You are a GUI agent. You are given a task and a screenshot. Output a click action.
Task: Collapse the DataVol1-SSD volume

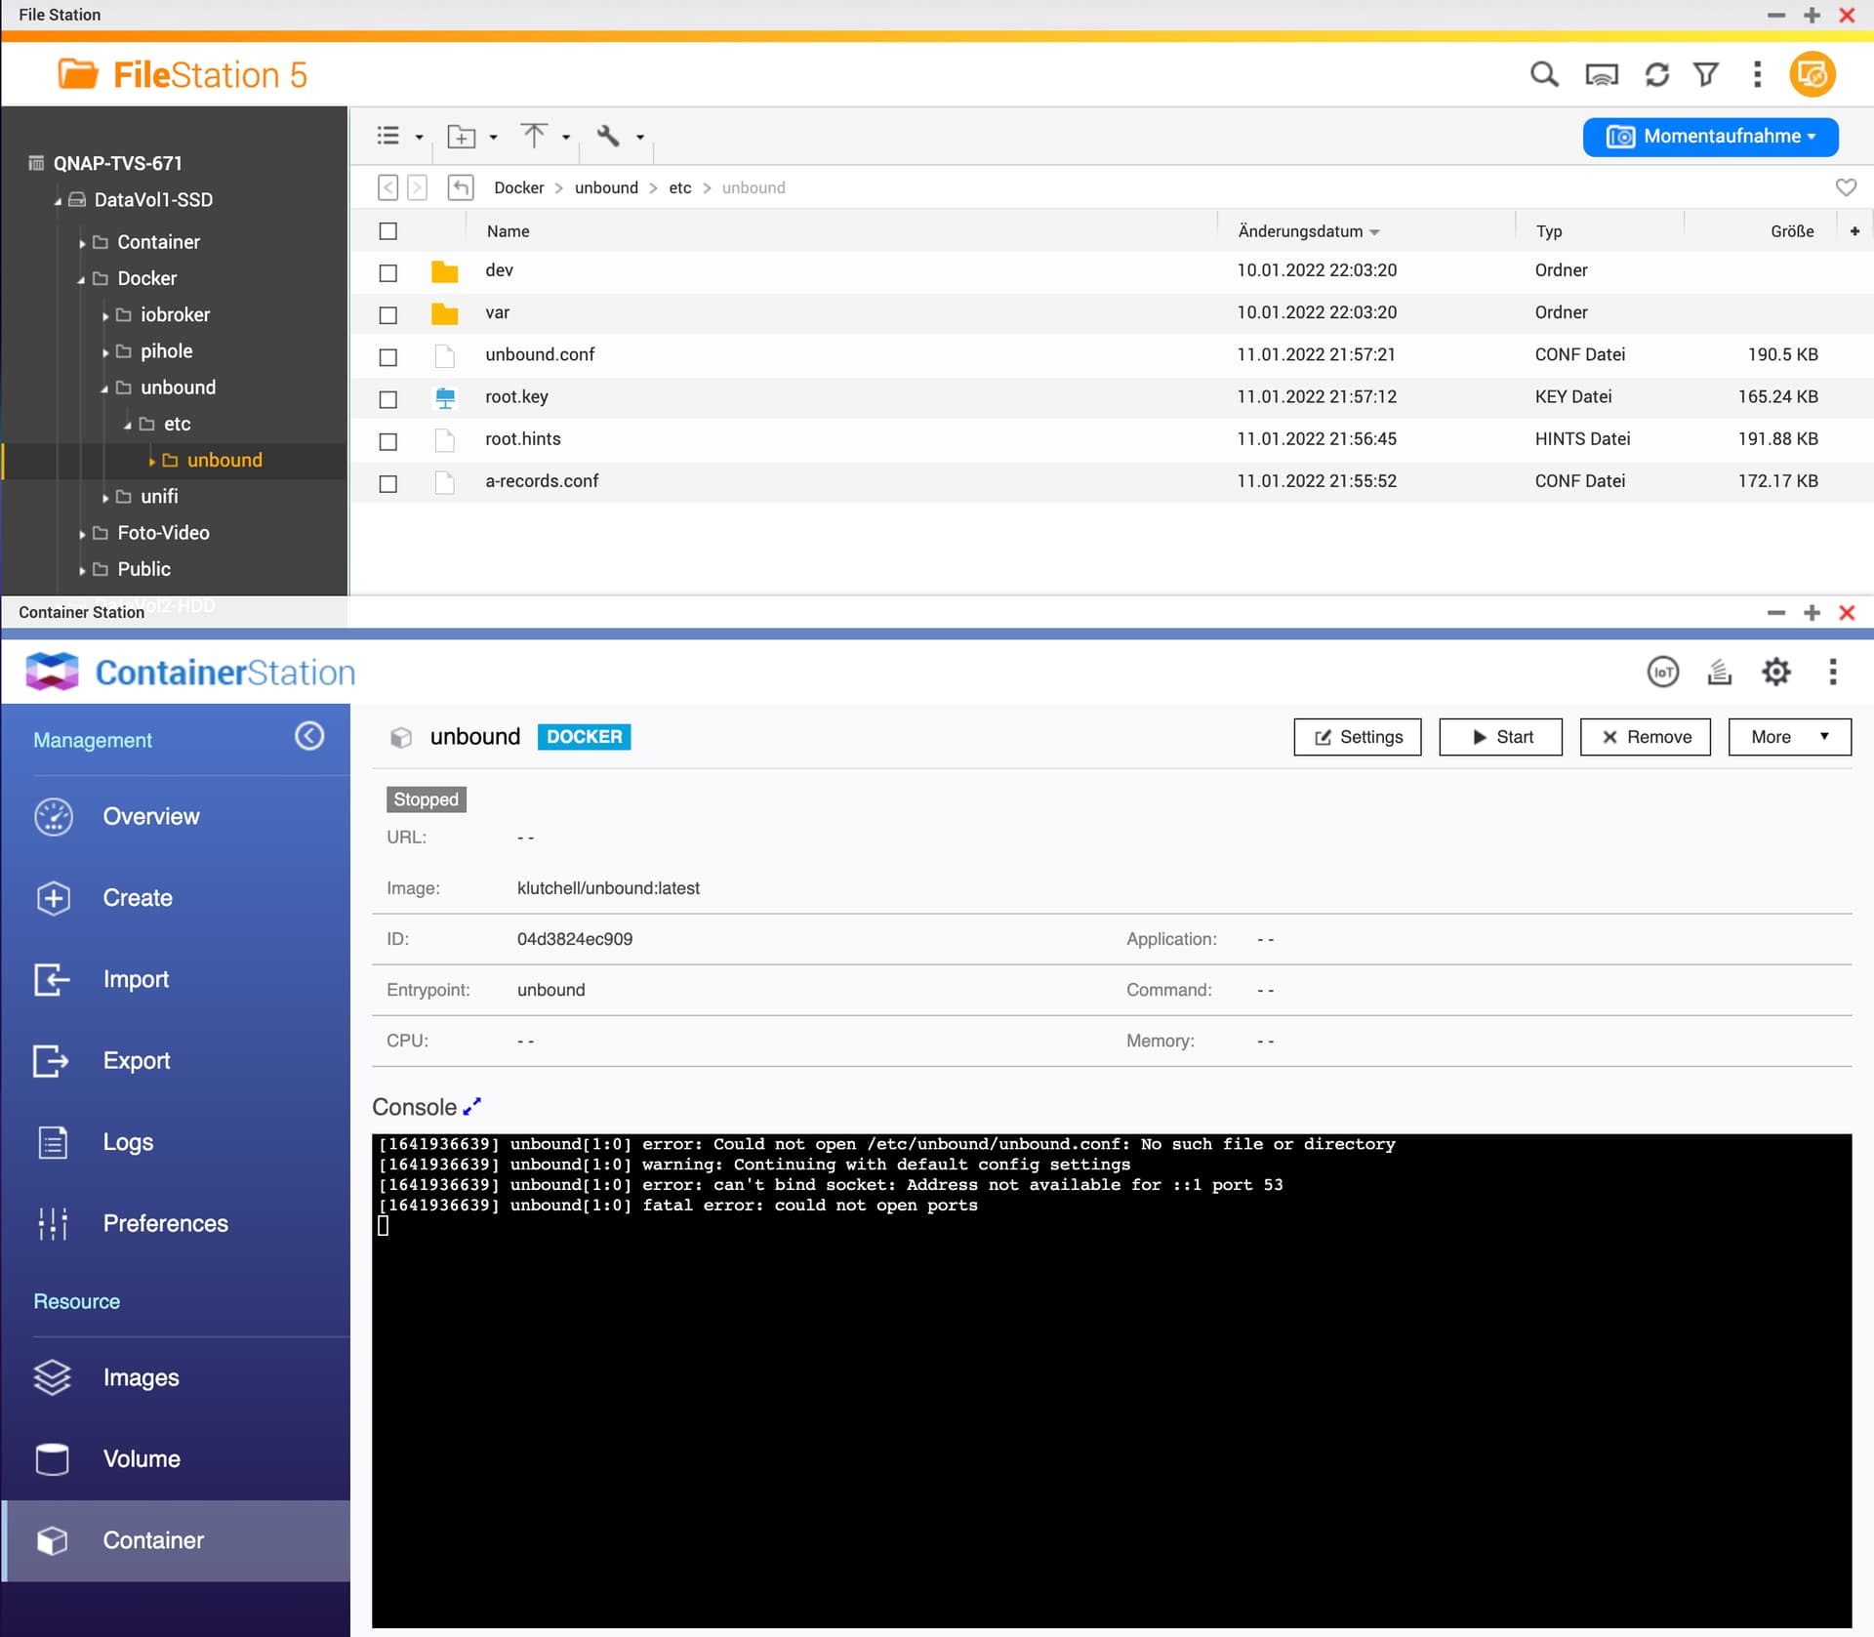pos(58,201)
